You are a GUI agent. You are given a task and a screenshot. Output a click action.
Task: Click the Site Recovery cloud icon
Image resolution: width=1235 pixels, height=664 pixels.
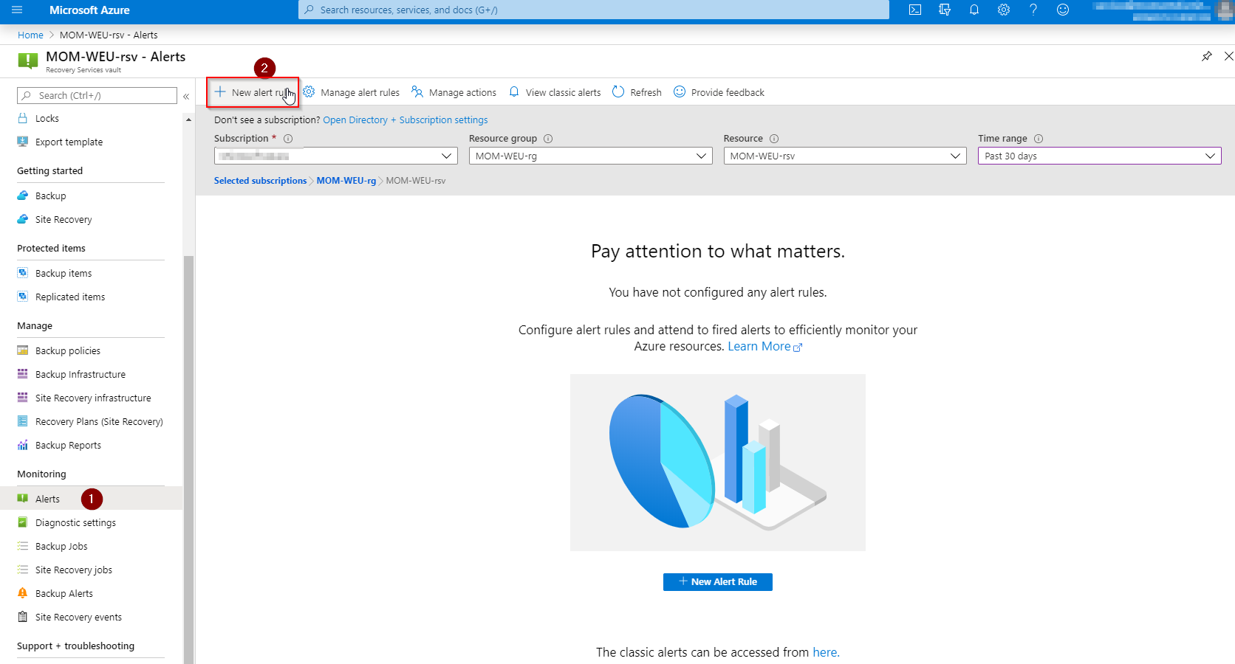[x=23, y=219]
